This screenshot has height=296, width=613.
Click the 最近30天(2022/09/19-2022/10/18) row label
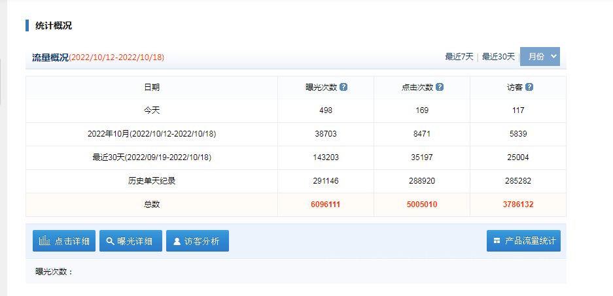[152, 157]
